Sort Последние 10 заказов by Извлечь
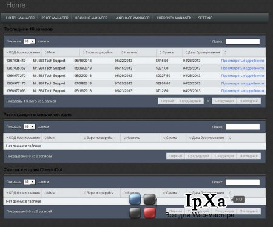 point(129,52)
